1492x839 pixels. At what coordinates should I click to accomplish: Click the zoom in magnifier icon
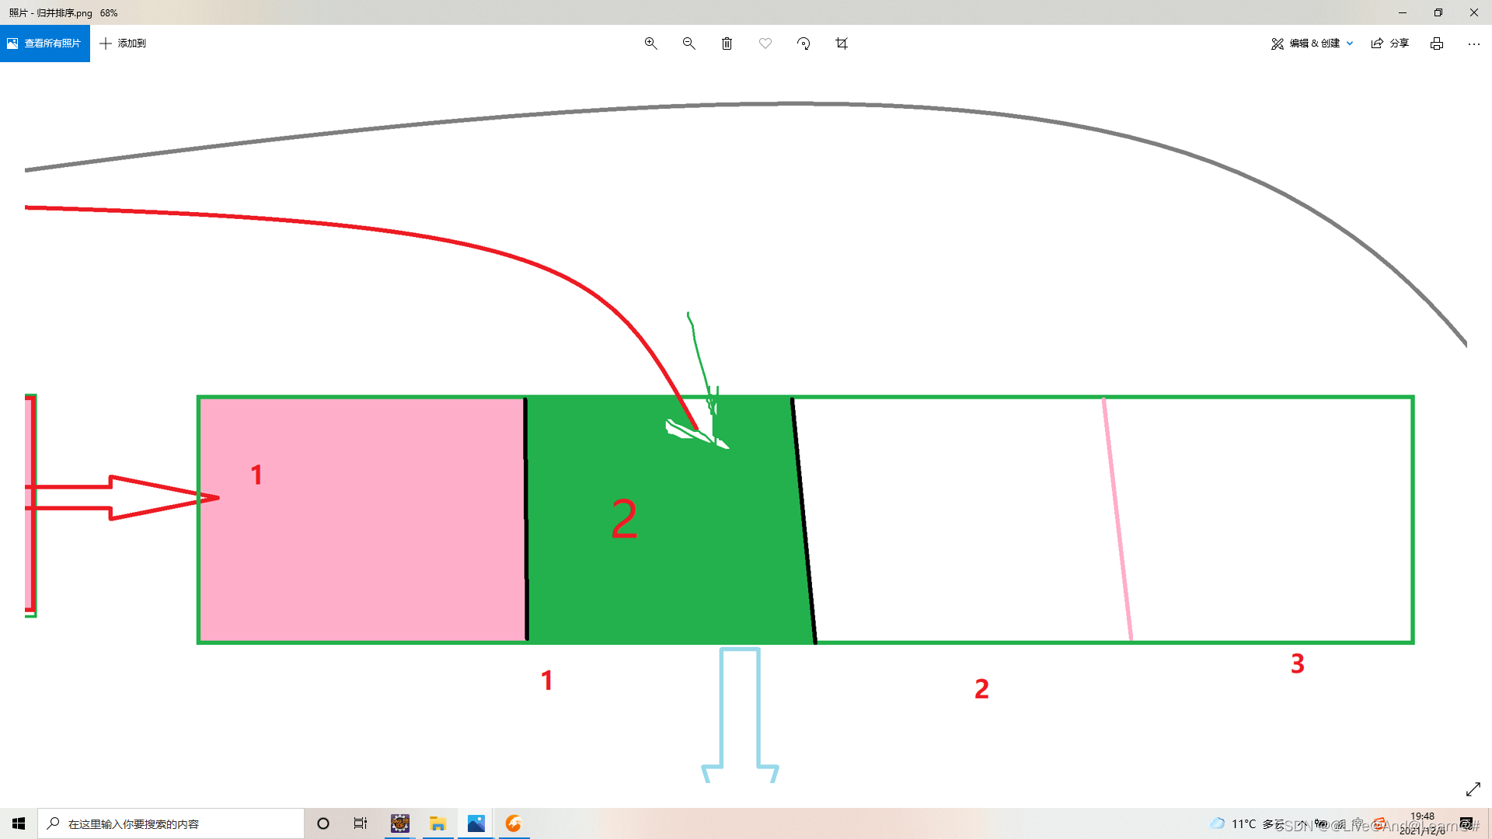point(650,44)
